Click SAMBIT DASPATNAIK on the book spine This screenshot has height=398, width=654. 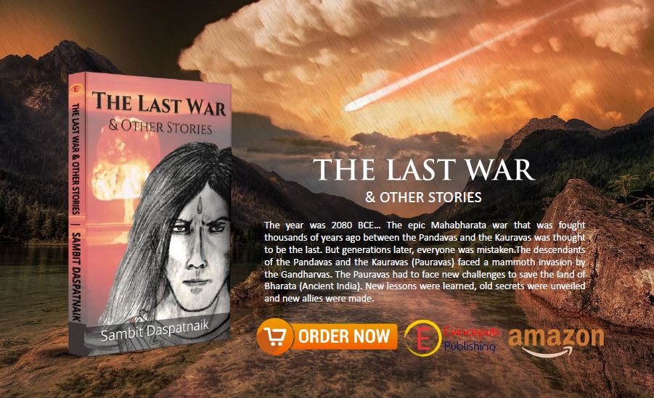(x=76, y=277)
